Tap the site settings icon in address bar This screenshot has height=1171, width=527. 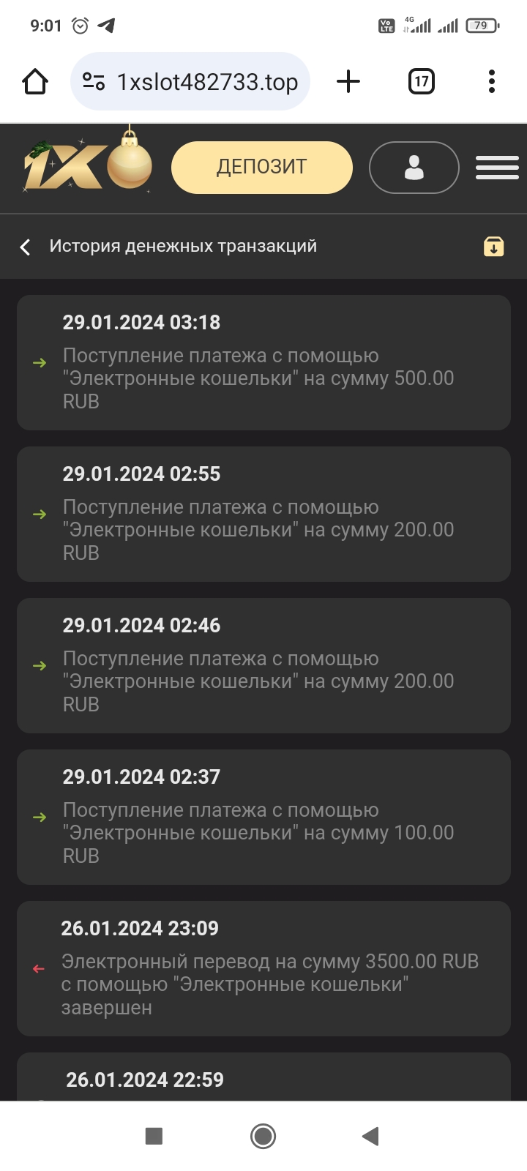94,81
